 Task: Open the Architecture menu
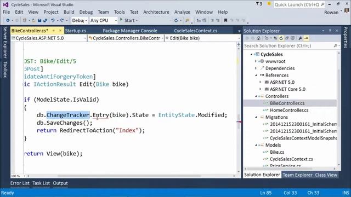coord(156,12)
